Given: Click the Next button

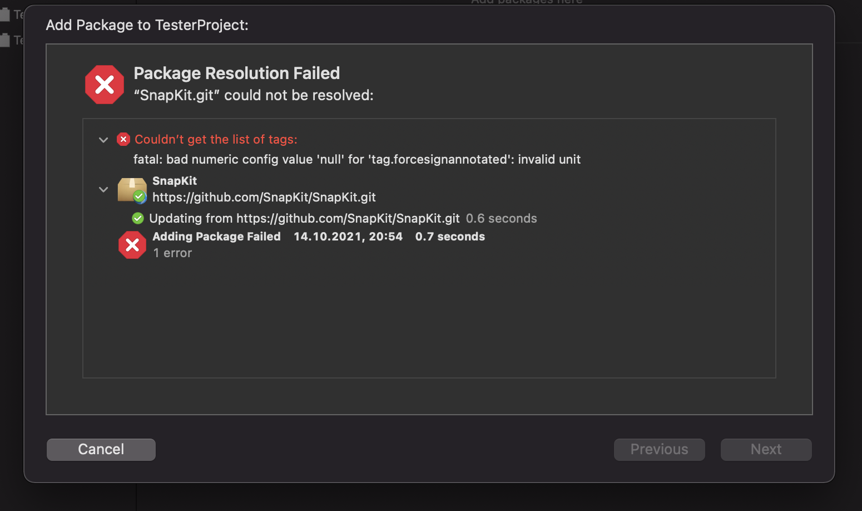Looking at the screenshot, I should pyautogui.click(x=766, y=449).
